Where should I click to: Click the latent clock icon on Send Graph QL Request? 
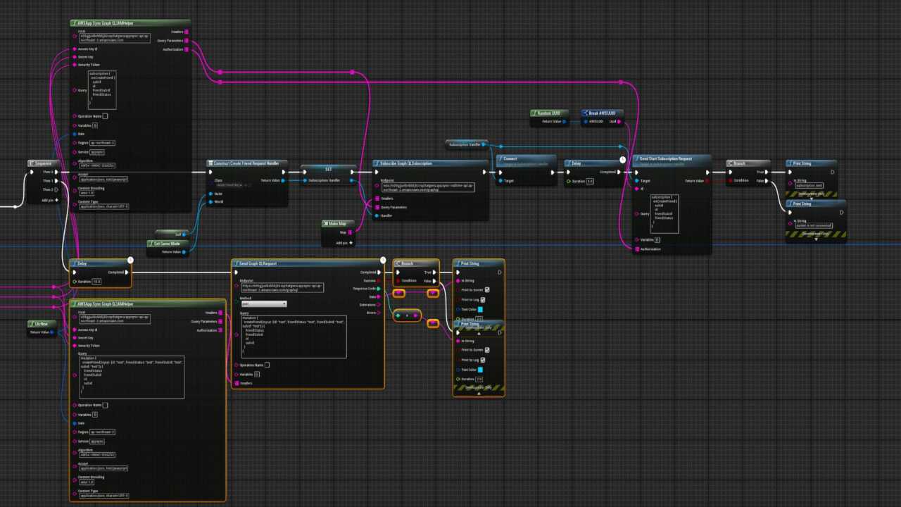pos(383,260)
